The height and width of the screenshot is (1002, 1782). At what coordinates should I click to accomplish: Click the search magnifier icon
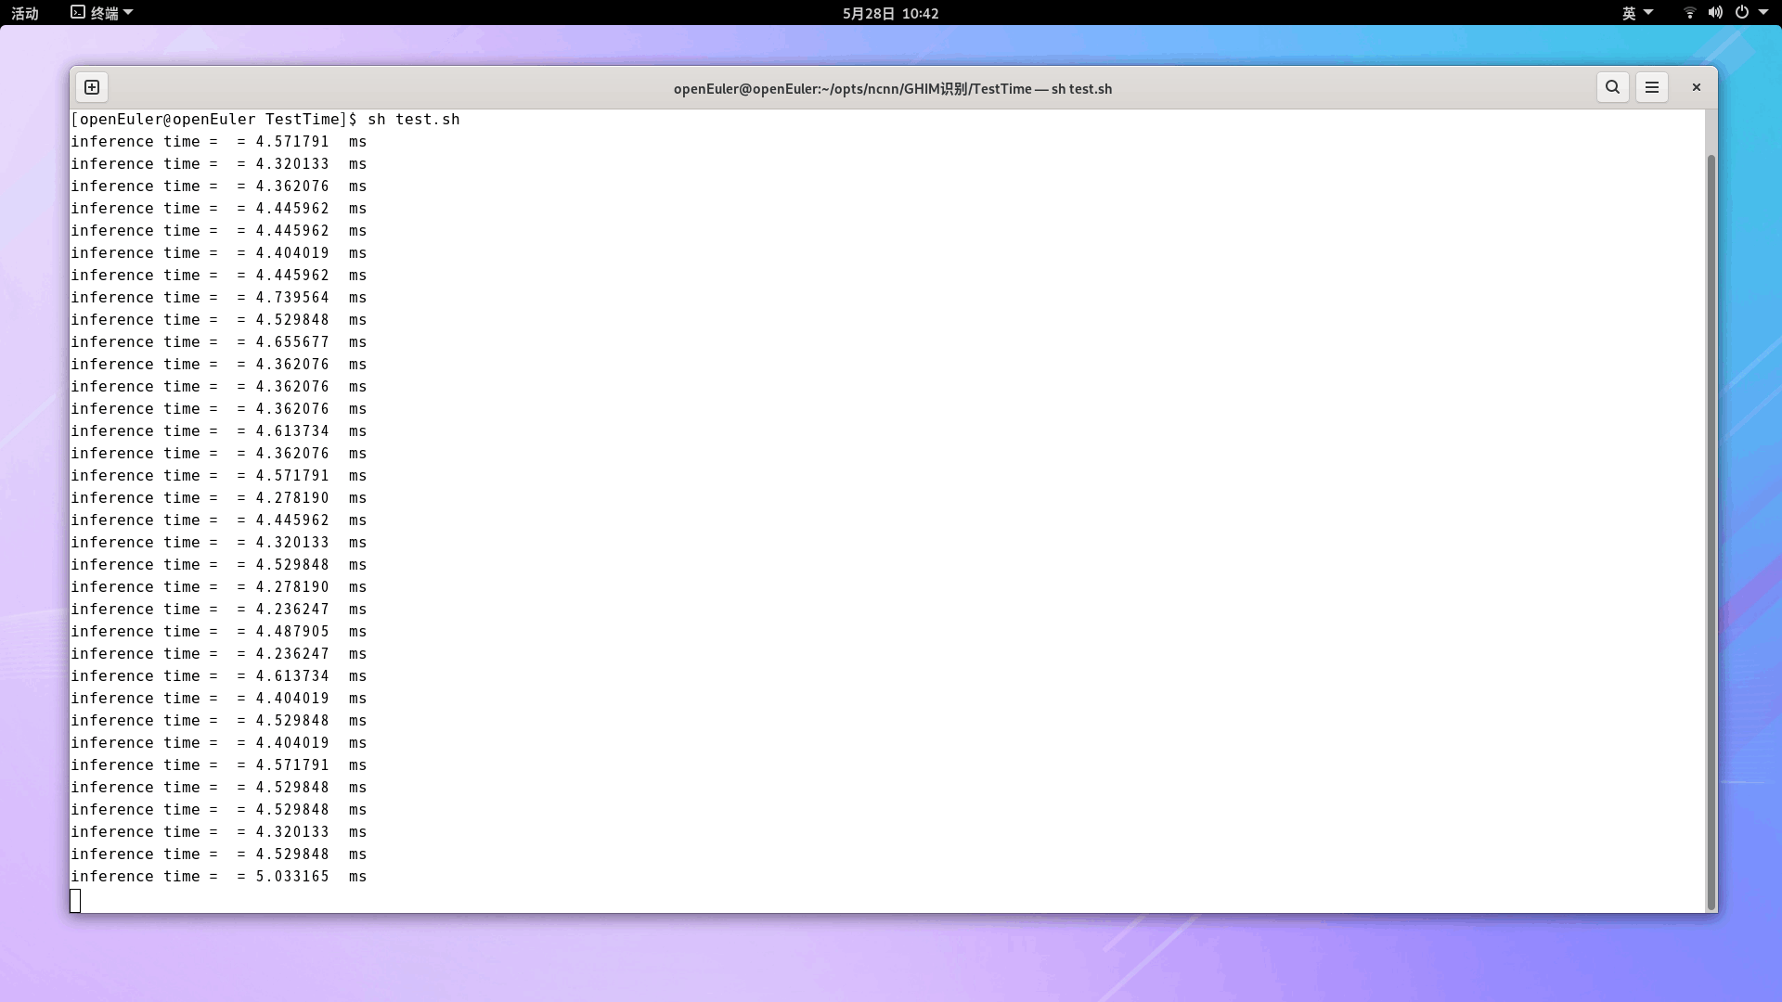click(1612, 87)
